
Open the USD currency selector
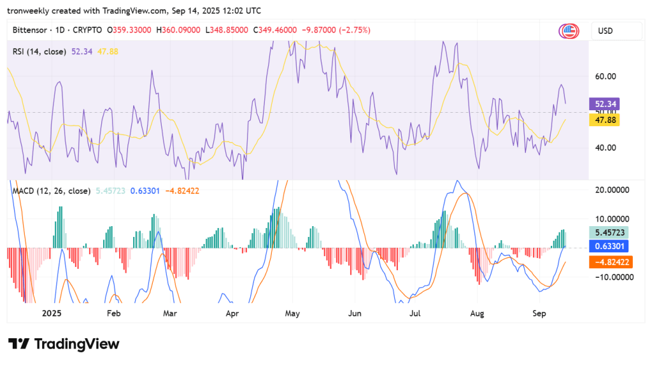click(616, 31)
